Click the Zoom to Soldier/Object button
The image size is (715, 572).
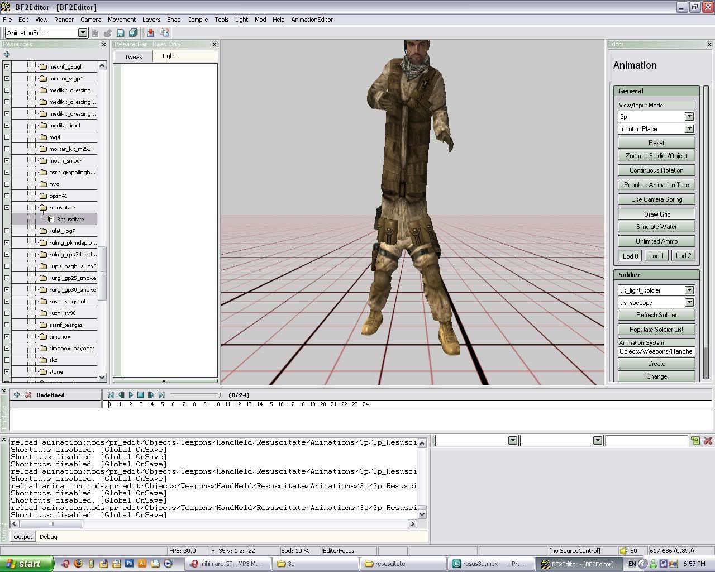[x=656, y=156]
